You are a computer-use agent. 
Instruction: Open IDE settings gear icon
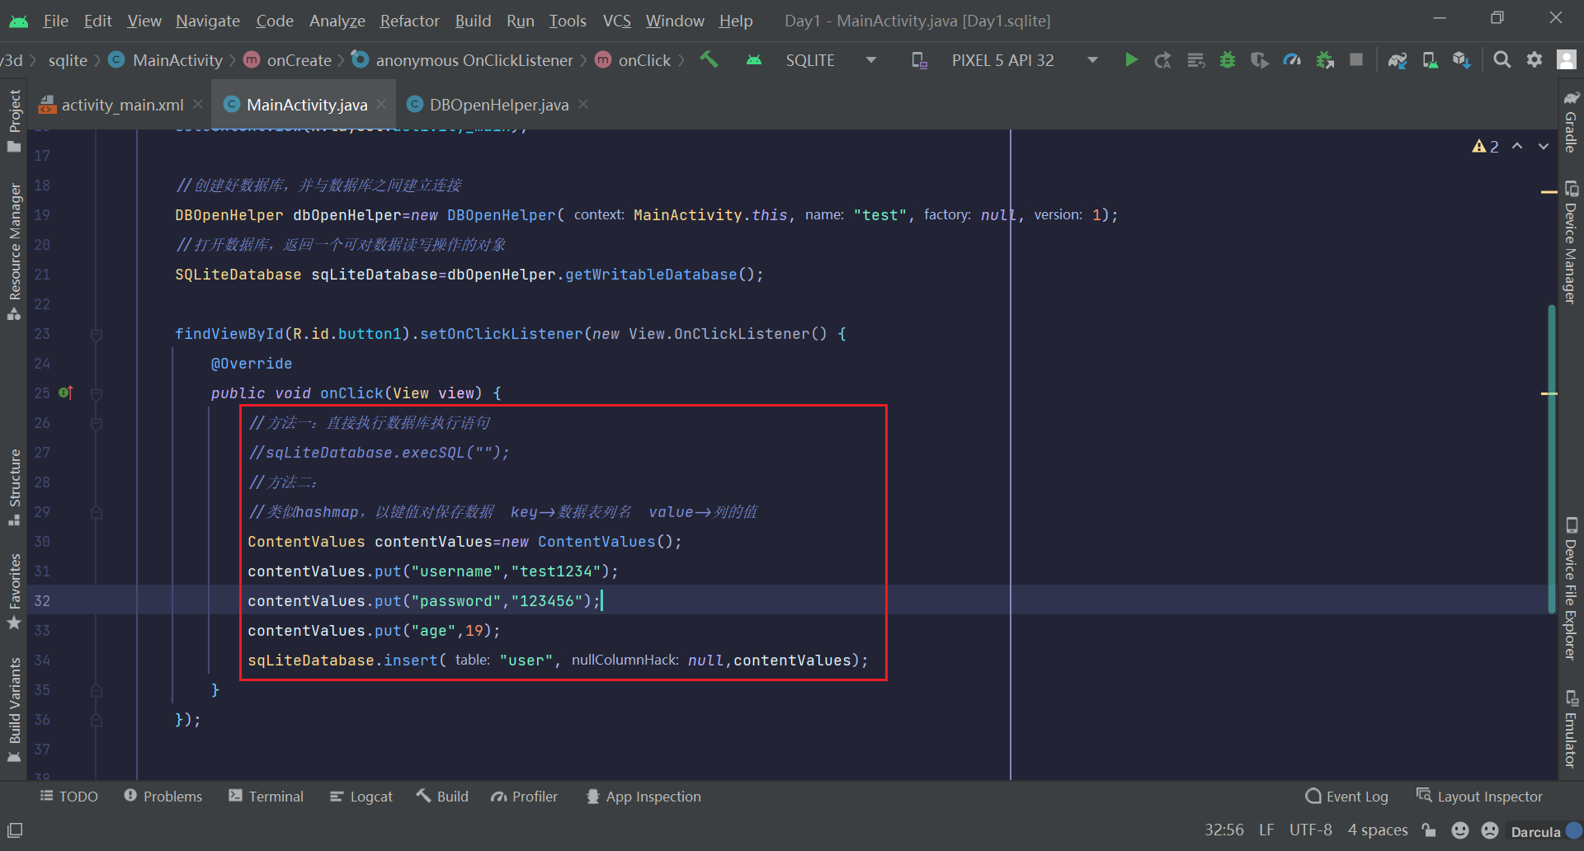1534,59
